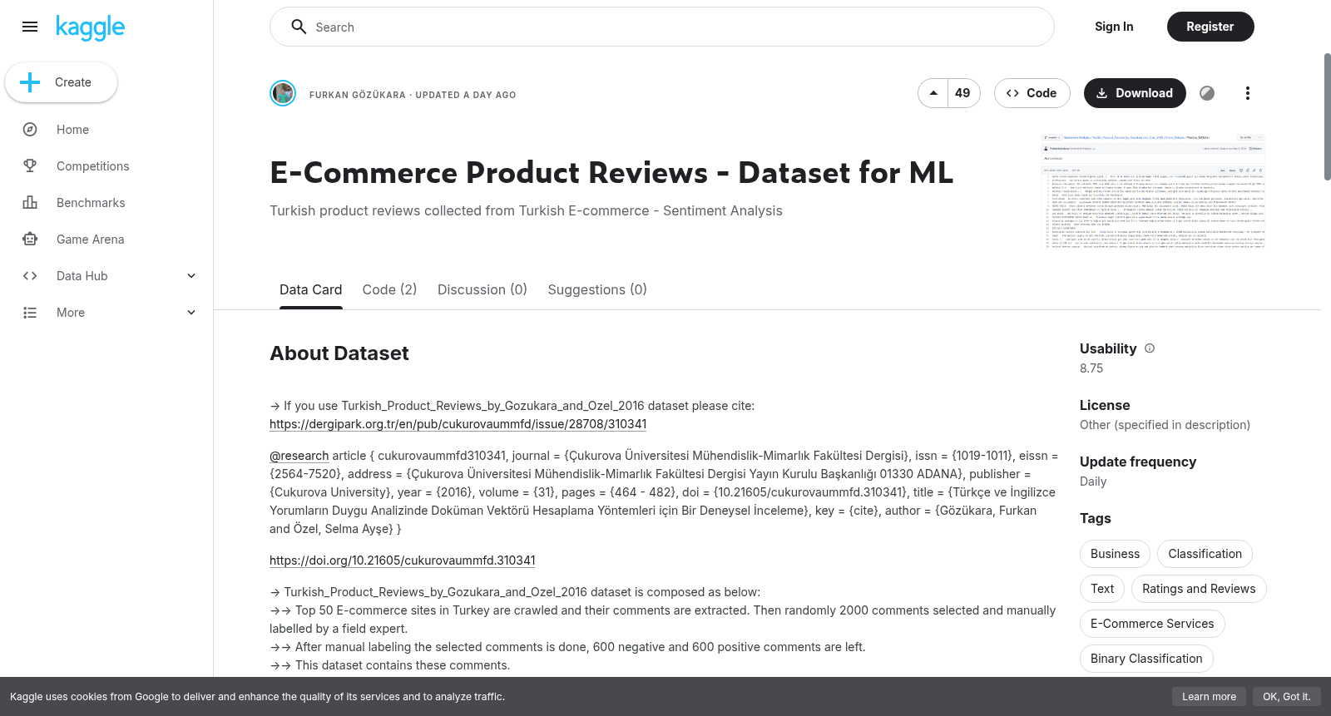Open Competitions in the sidebar
Viewport: 1331px width, 716px height.
tap(106, 166)
